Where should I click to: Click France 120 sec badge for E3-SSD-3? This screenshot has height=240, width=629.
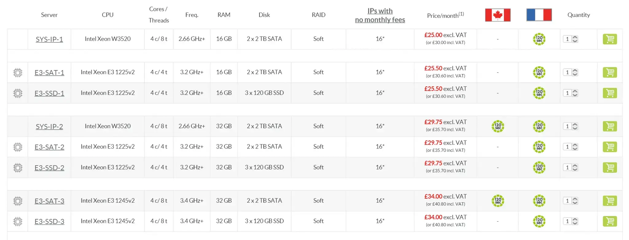539,221
